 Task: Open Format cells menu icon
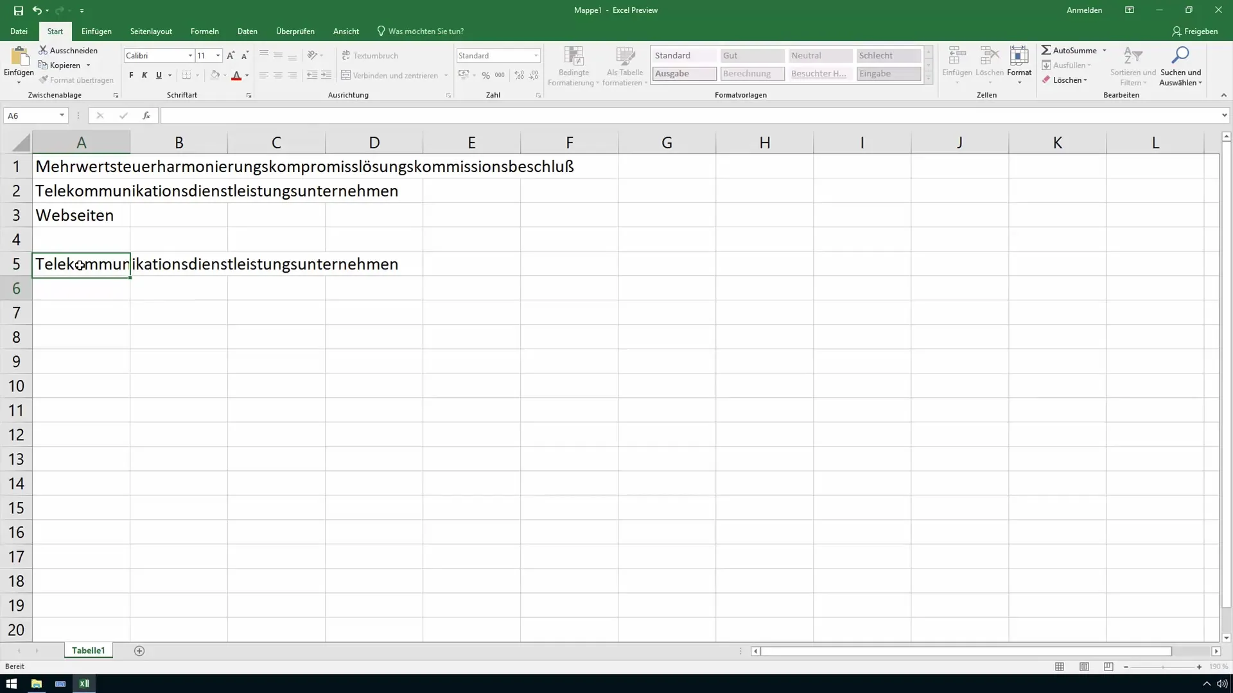coord(1019,56)
